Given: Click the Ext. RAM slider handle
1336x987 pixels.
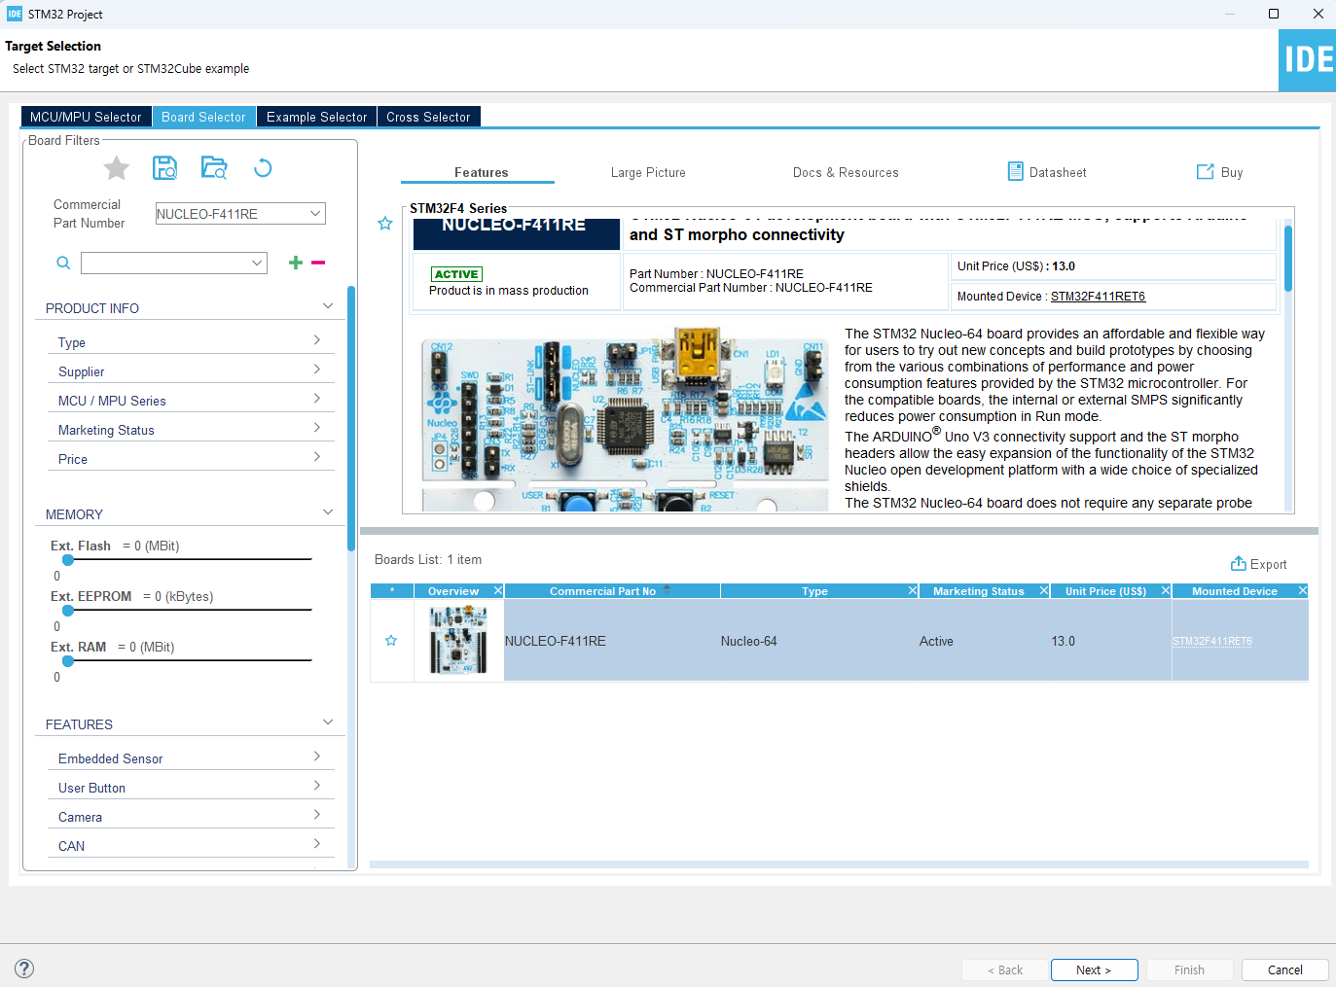Looking at the screenshot, I should [x=68, y=660].
